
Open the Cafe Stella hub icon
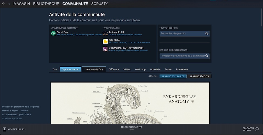pos(105,41)
